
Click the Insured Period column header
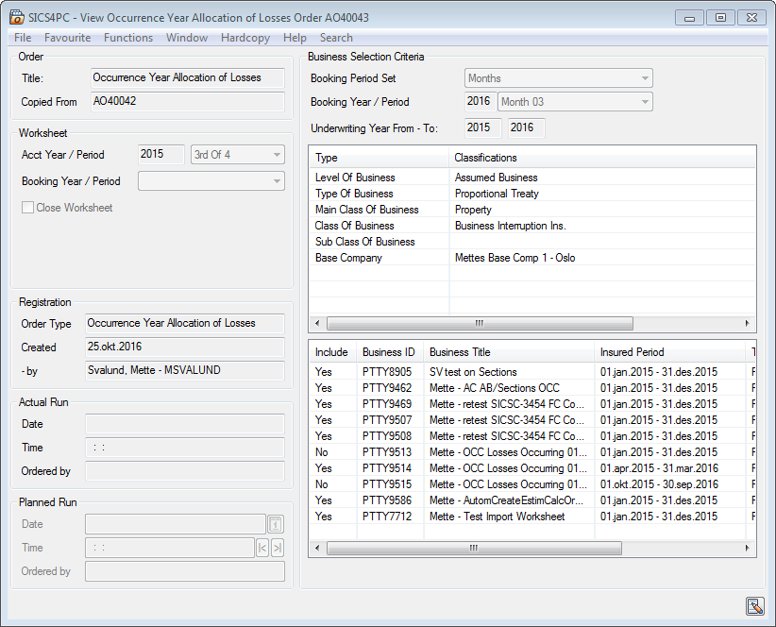coord(632,352)
